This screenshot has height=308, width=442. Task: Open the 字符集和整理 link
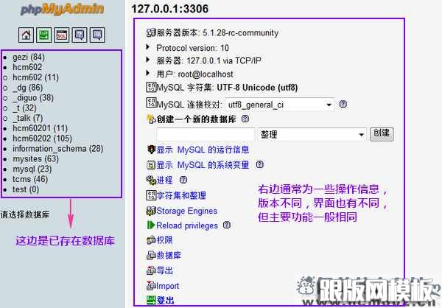(x=181, y=195)
